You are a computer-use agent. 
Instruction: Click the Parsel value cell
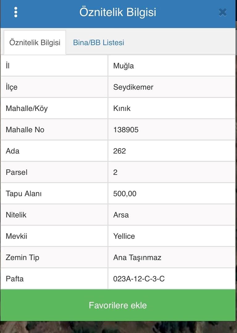coord(171,172)
